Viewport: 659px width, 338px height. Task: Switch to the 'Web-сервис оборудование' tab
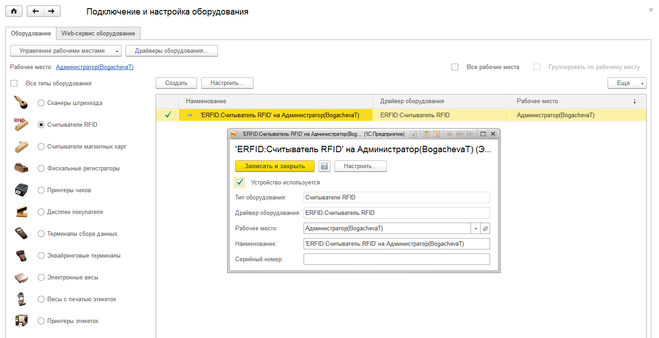tap(98, 33)
